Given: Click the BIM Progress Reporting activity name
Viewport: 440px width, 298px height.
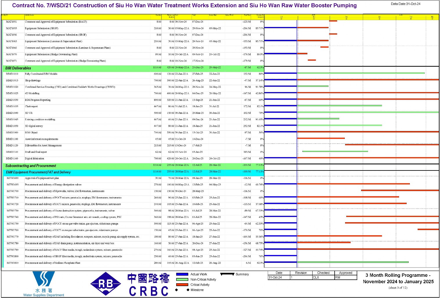Looking at the screenshot, I should (x=38, y=100).
